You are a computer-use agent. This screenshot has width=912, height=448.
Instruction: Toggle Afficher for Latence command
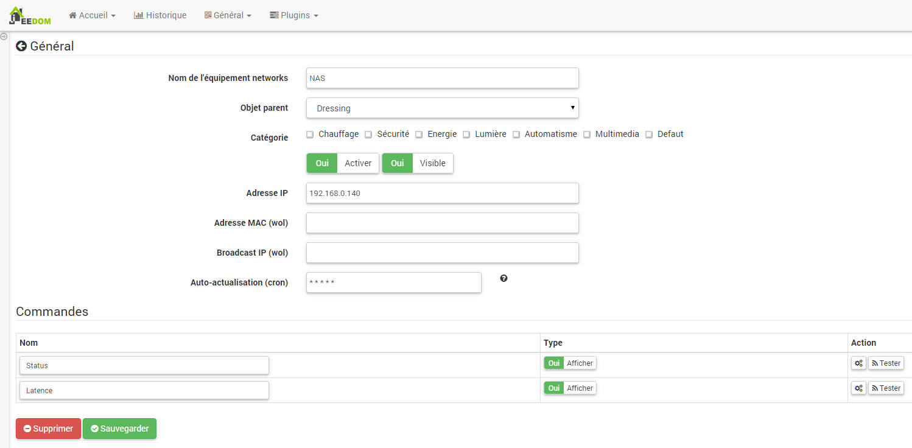click(x=570, y=388)
